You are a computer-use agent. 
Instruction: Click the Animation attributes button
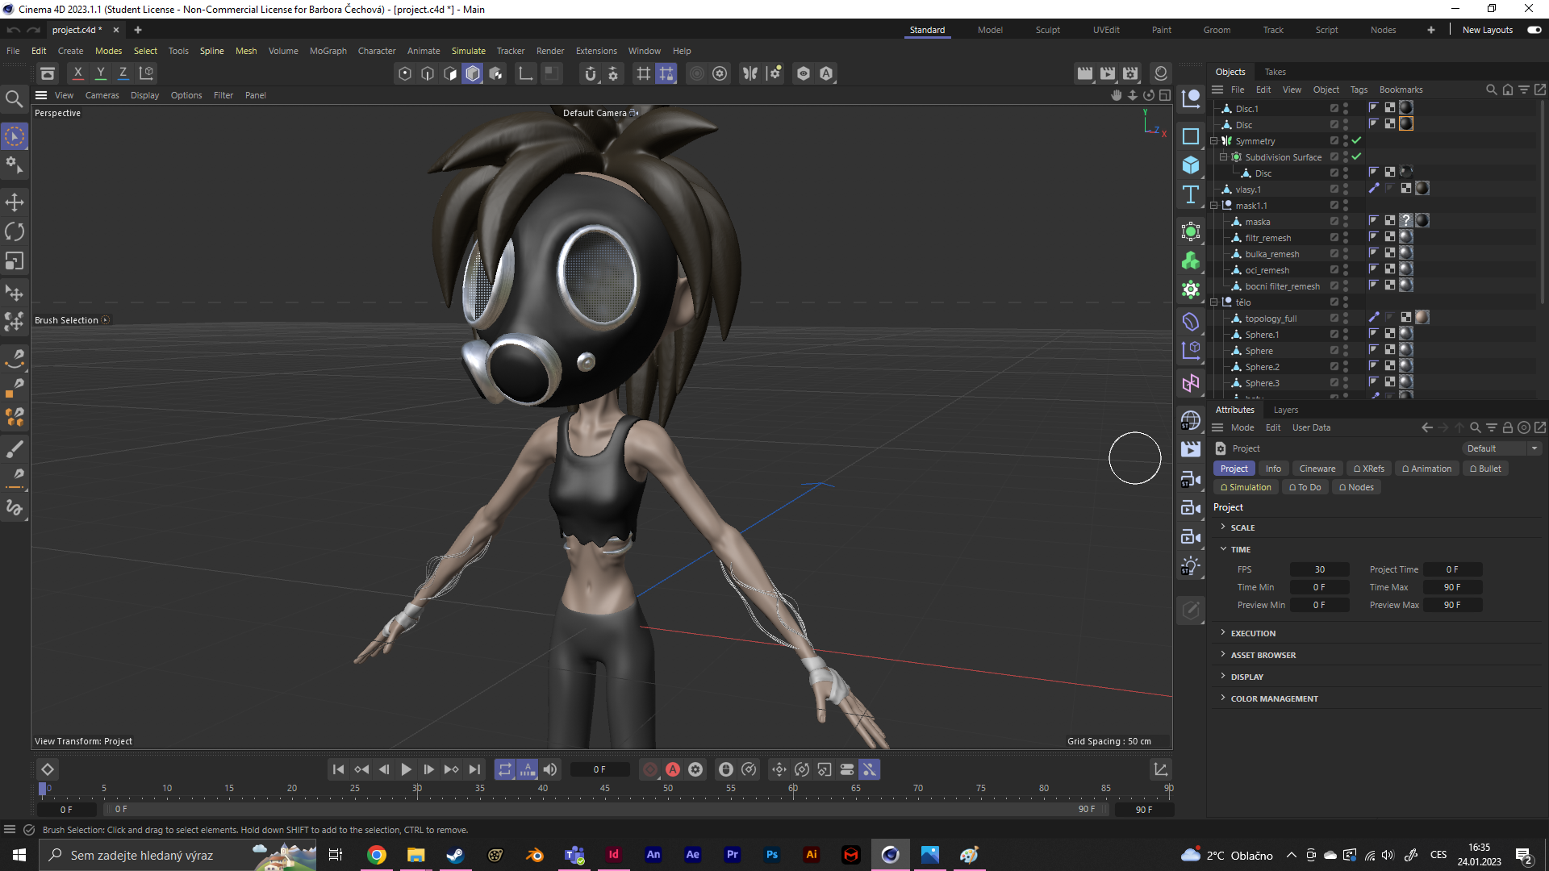[x=1426, y=469]
